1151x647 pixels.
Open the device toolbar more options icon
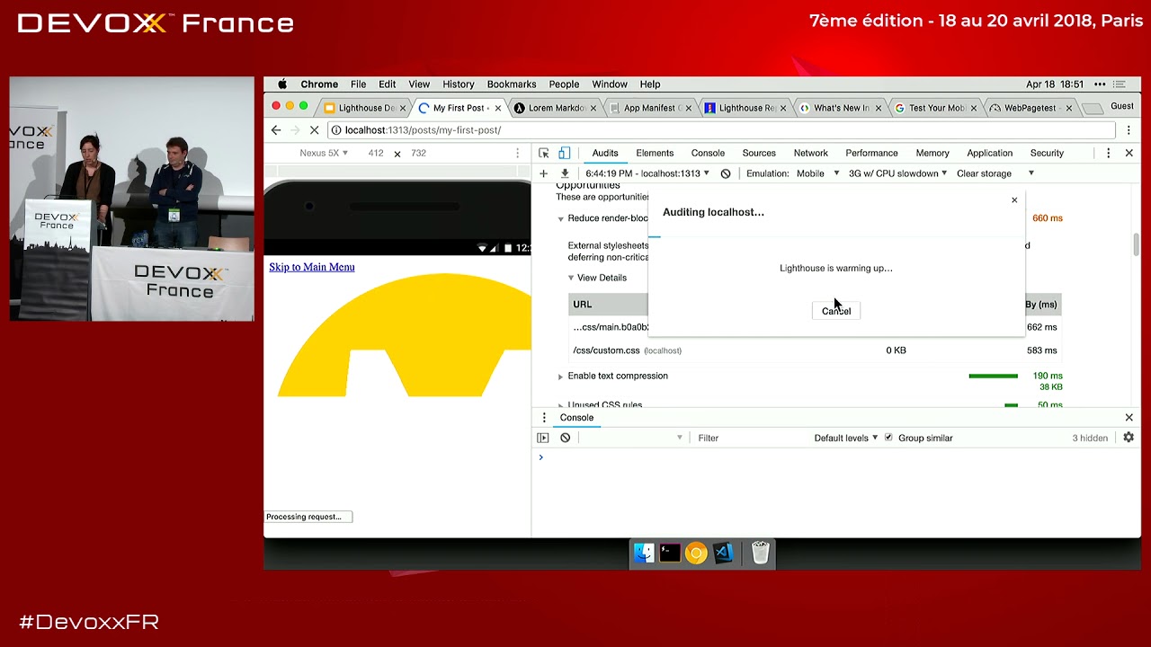[517, 154]
